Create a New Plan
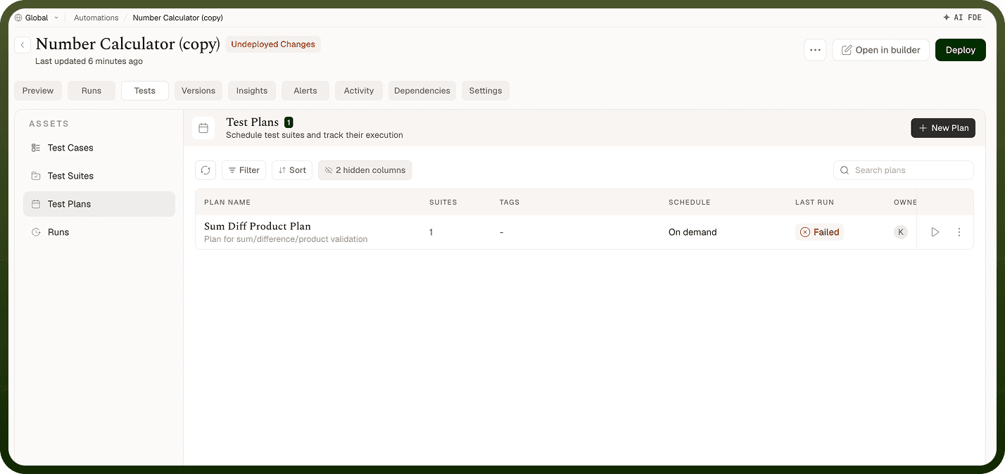Screen dimensions: 1005x474 tap(943, 128)
